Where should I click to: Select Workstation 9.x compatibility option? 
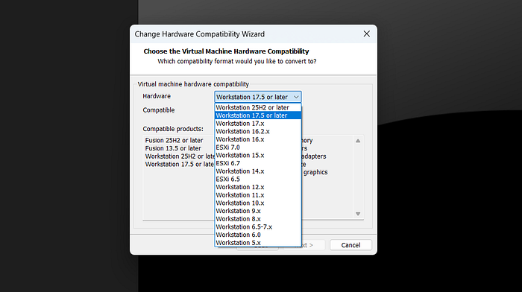258,212
